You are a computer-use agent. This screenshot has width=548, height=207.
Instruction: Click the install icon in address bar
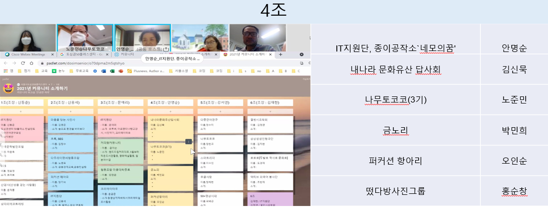tap(302, 63)
